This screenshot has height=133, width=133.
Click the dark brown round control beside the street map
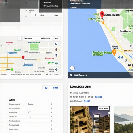pos(56,50)
